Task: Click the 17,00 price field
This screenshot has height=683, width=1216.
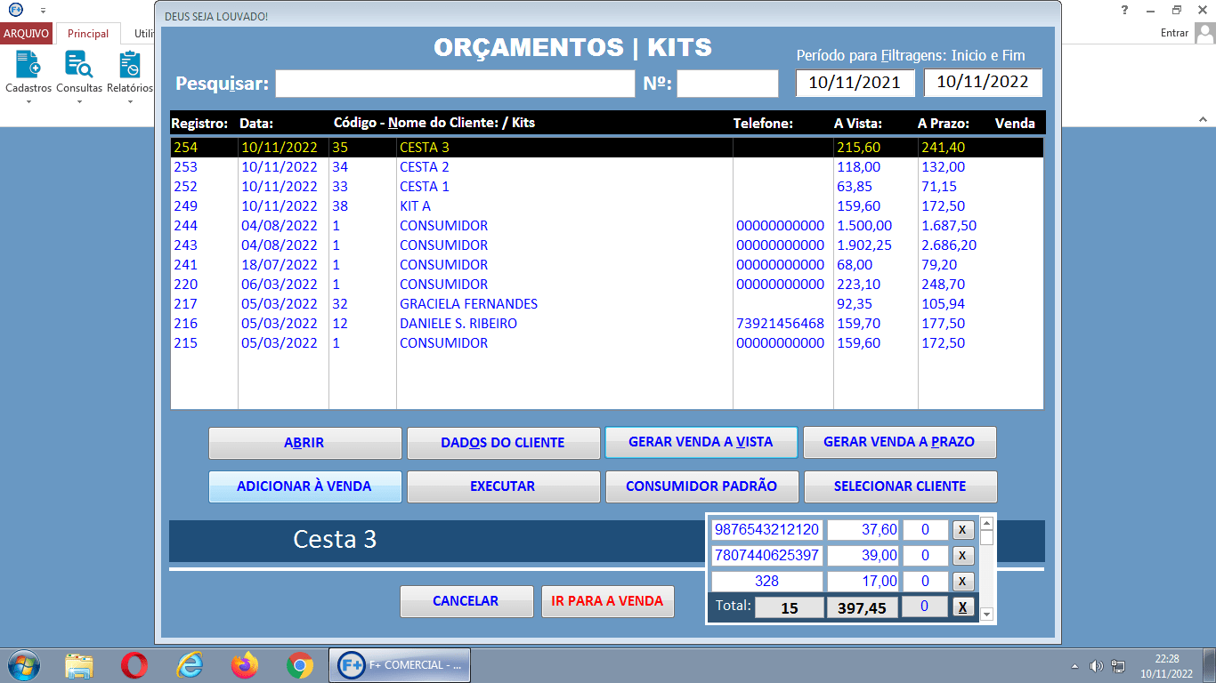Action: (863, 582)
